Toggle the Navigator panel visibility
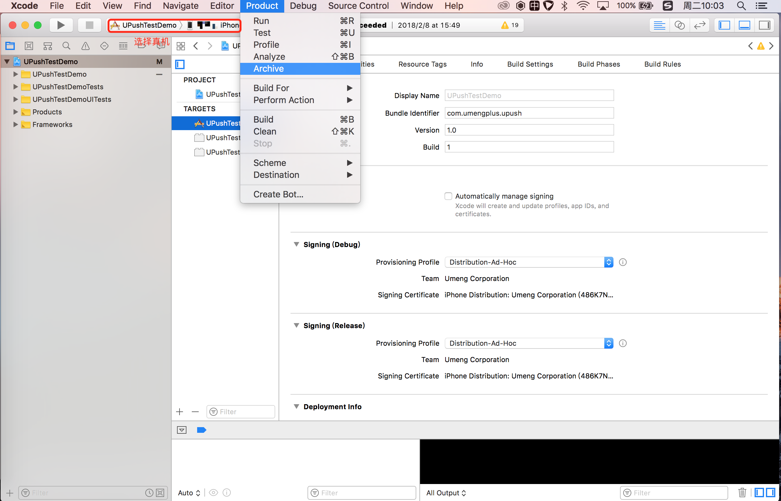Viewport: 781px width, 501px height. [x=724, y=25]
